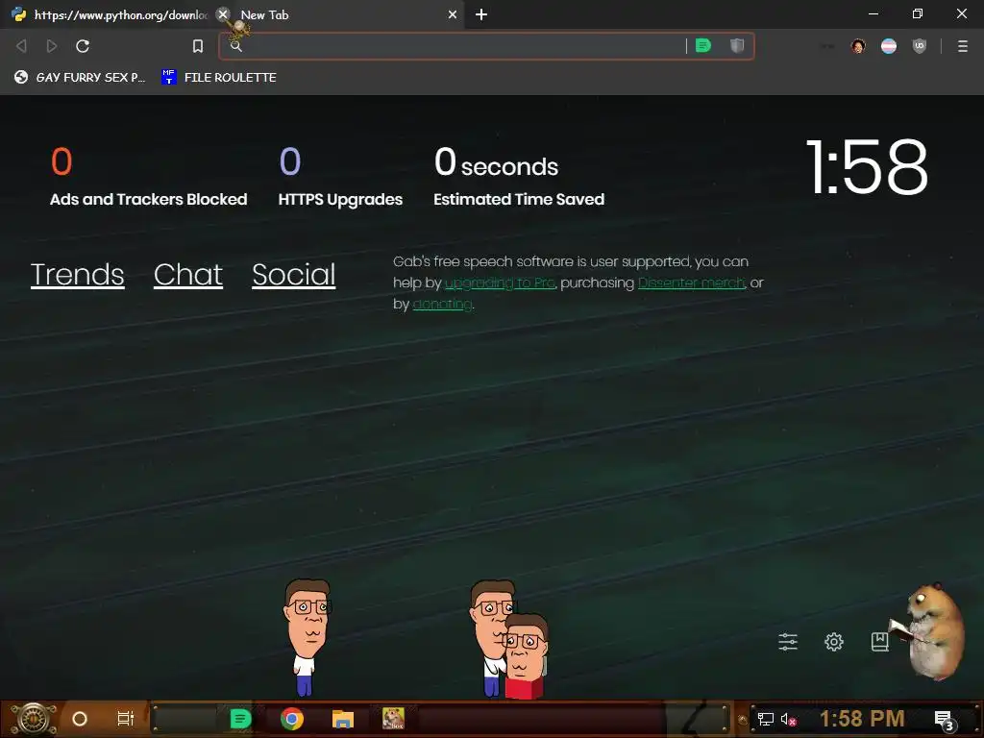
Task: Click the large 1:58 clock
Action: click(x=867, y=167)
